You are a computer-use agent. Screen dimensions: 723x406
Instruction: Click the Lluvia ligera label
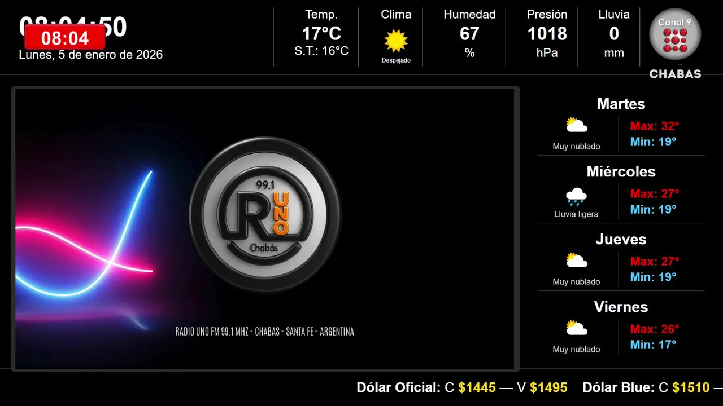[x=576, y=214]
